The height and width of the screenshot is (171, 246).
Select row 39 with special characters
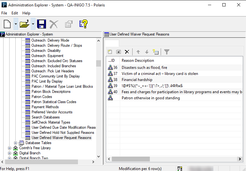click(174, 86)
